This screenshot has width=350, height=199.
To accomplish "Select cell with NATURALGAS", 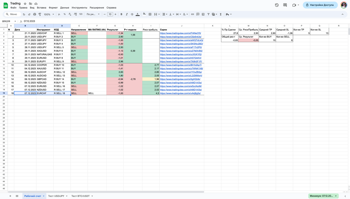I will (x=45, y=54).
